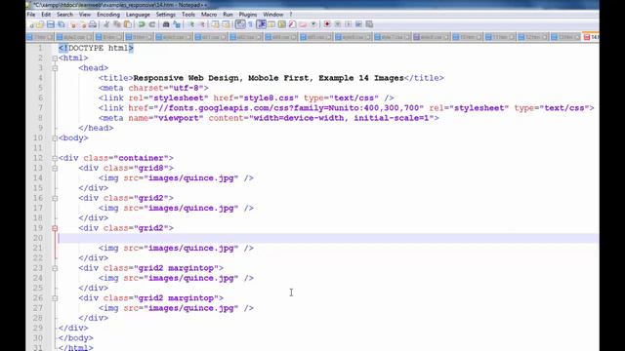The image size is (625, 351).
Task: Toggle Word Wrap toolbar button
Action: pyautogui.click(x=240, y=24)
